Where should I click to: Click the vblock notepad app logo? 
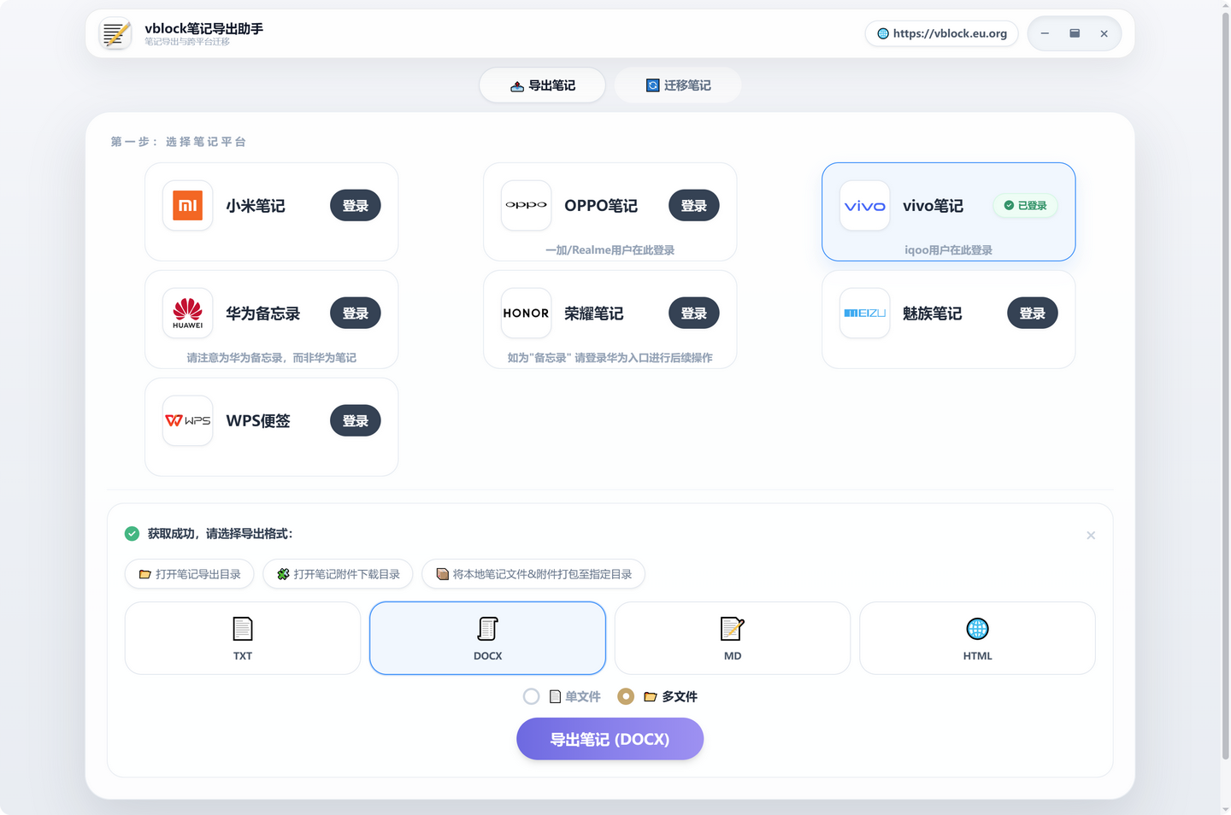pyautogui.click(x=115, y=34)
